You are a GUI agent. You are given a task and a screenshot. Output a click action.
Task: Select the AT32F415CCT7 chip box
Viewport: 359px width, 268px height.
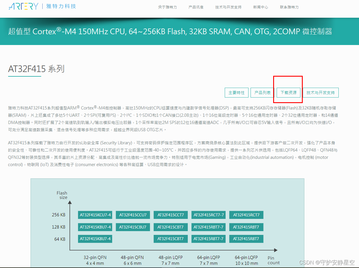point(171,215)
